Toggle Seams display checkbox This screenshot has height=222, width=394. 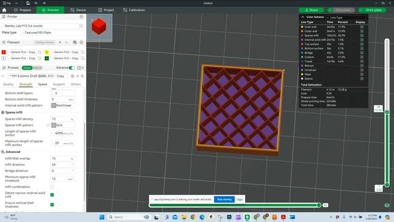tap(362, 79)
